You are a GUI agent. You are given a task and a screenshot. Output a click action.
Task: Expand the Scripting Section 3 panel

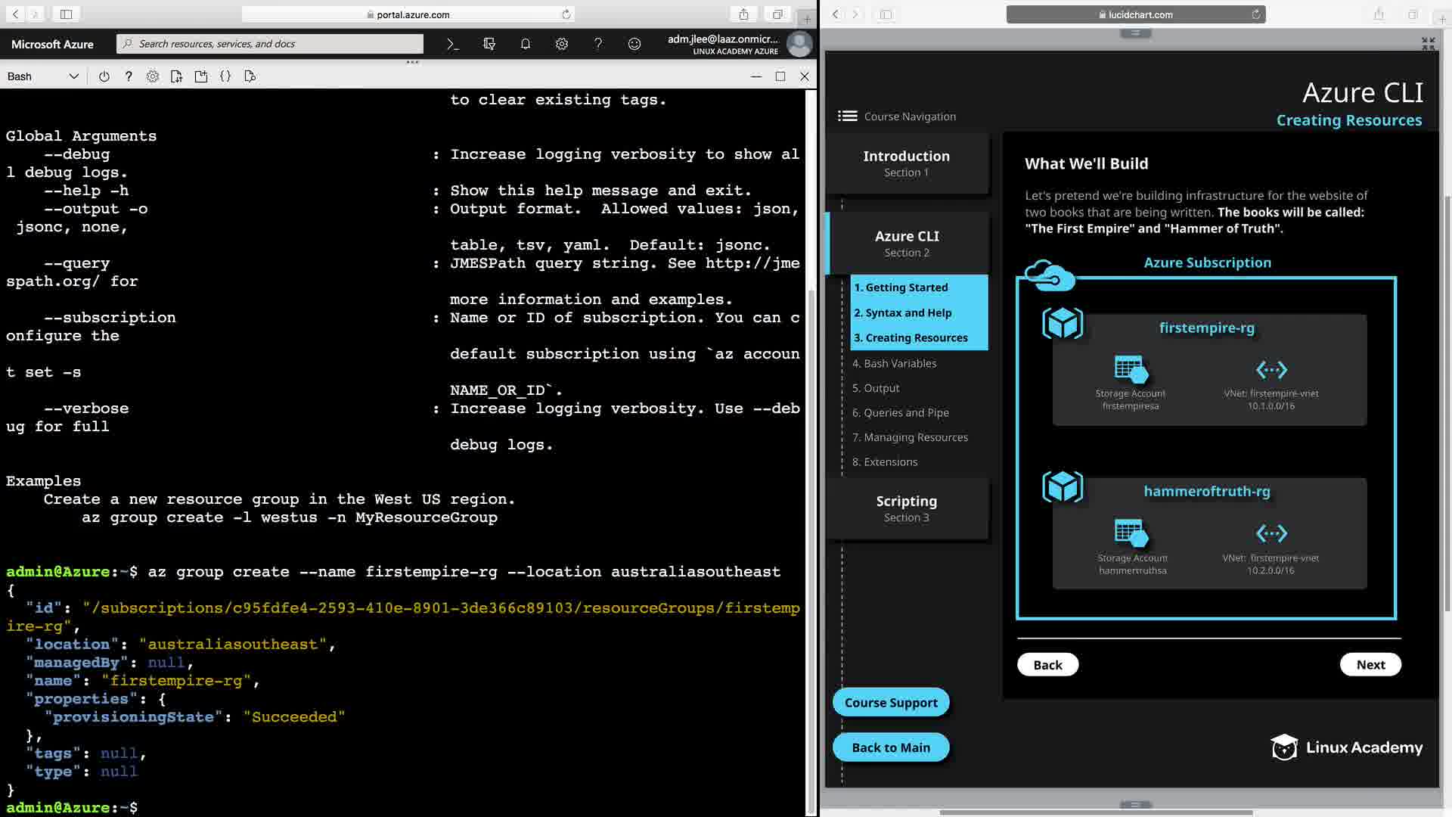click(x=906, y=508)
